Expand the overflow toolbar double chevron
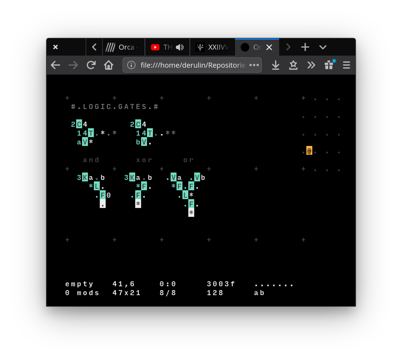402x361 pixels. click(311, 65)
